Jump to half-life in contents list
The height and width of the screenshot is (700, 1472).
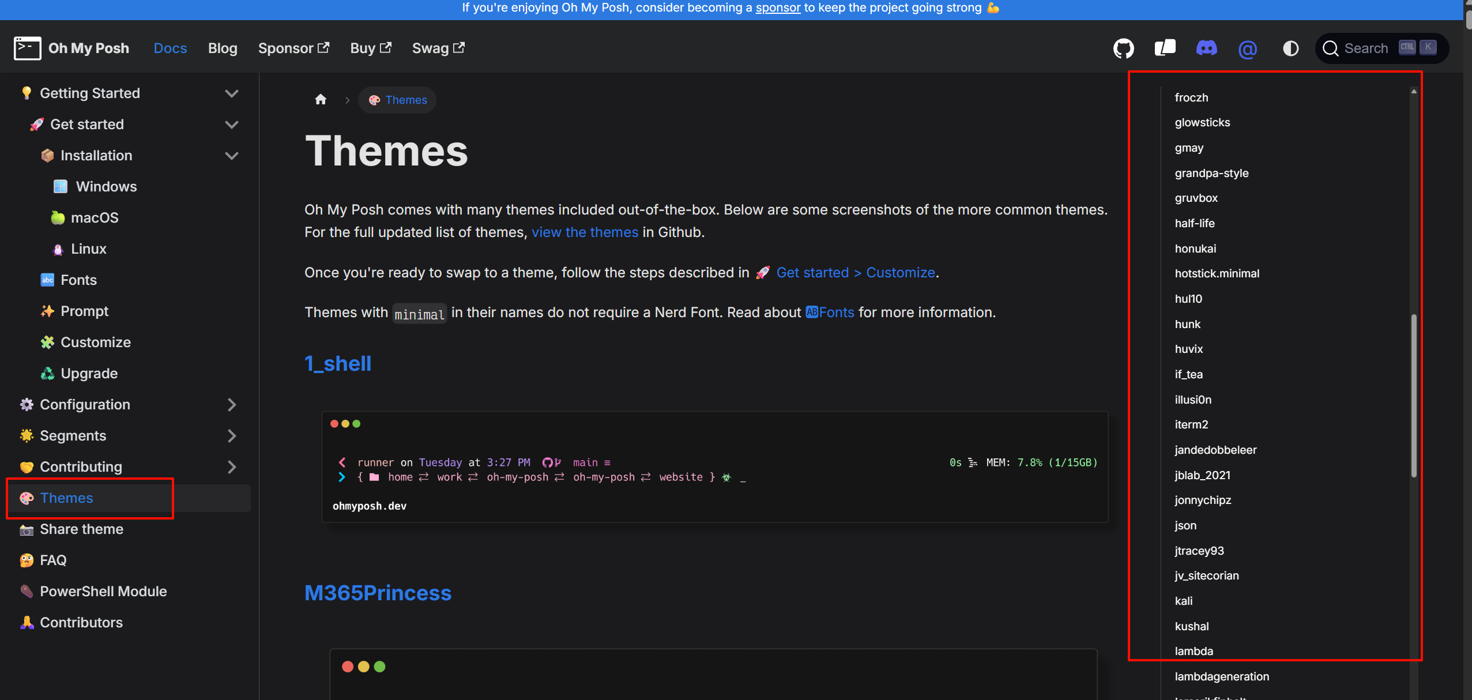1194,223
